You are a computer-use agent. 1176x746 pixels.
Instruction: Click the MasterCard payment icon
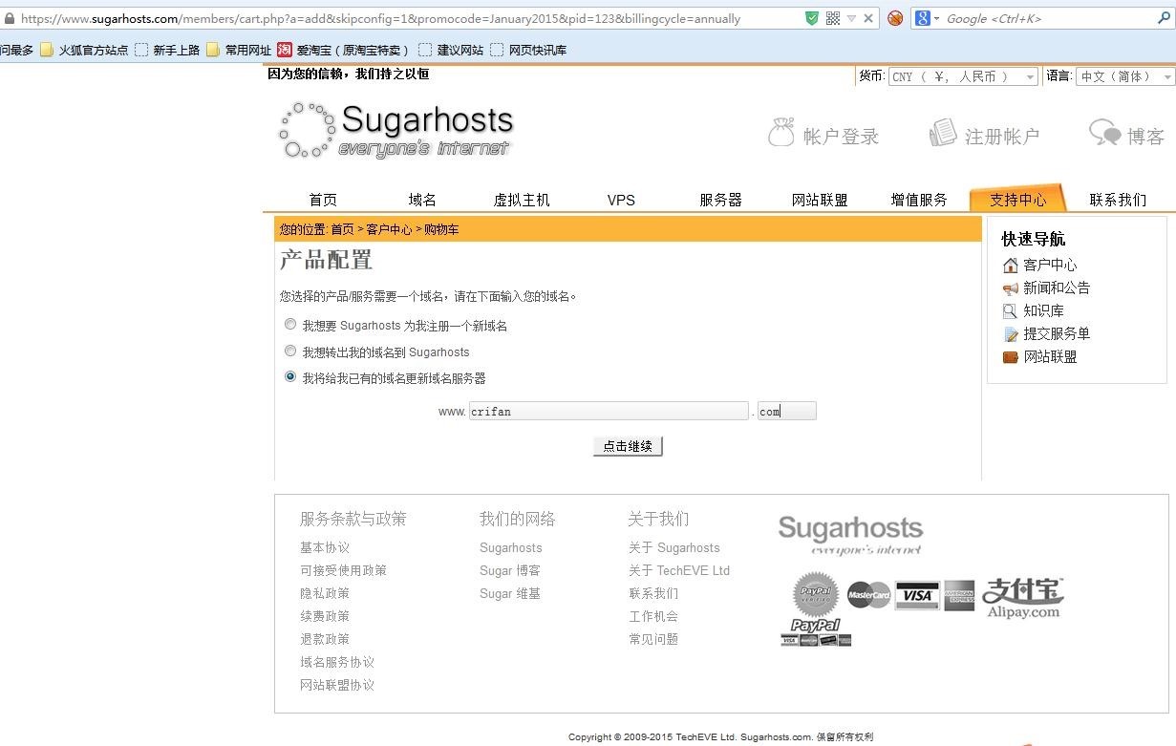(868, 595)
